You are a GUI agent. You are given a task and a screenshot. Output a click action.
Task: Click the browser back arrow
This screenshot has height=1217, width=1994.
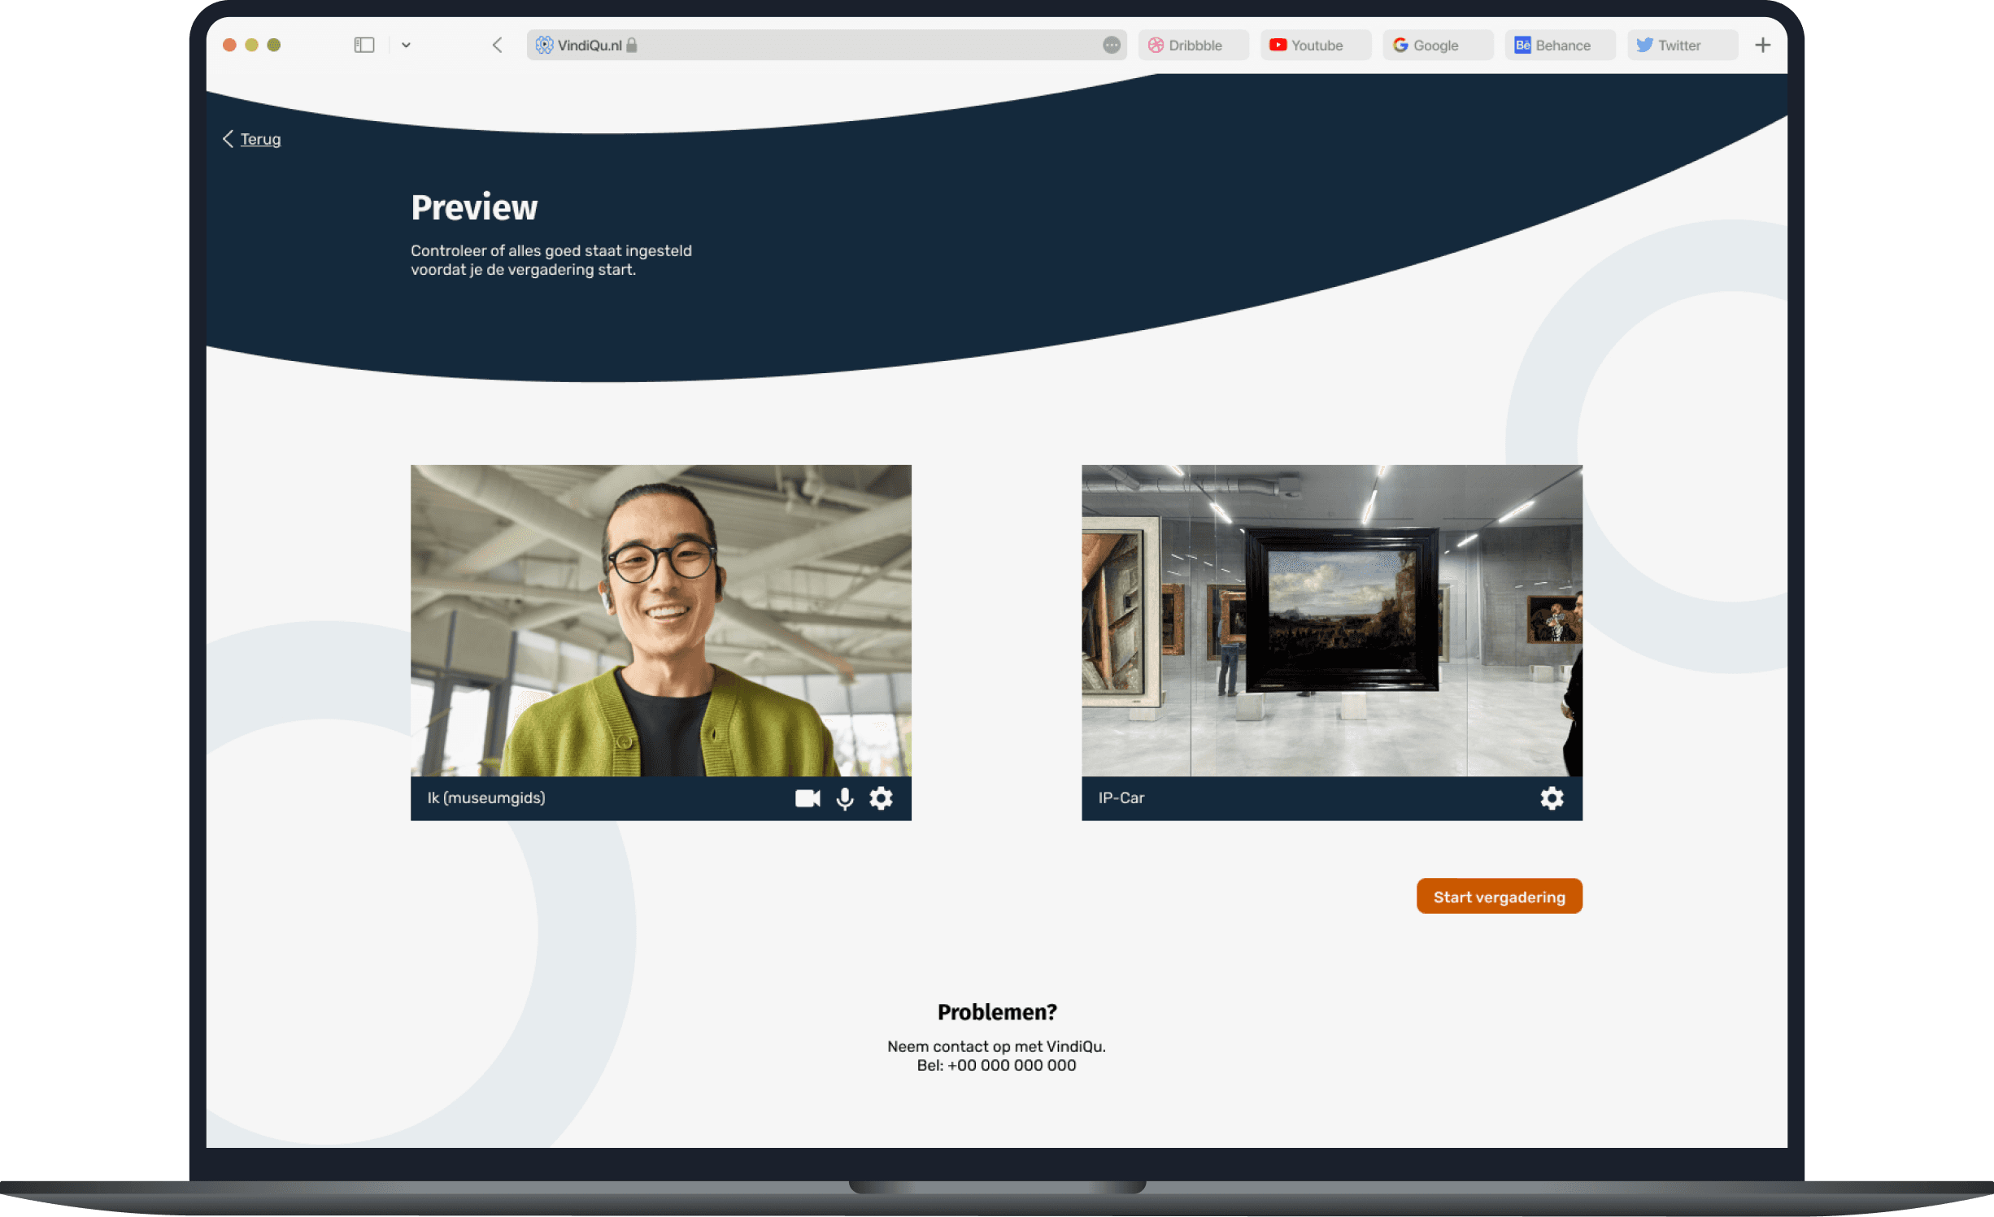pos(497,46)
